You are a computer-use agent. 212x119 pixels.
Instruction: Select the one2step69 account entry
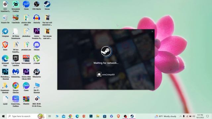pyautogui.click(x=106, y=74)
